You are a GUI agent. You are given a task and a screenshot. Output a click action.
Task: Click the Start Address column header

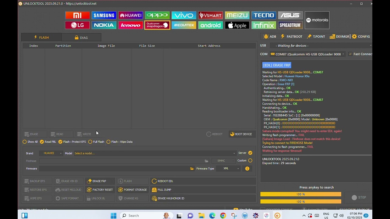(209, 46)
